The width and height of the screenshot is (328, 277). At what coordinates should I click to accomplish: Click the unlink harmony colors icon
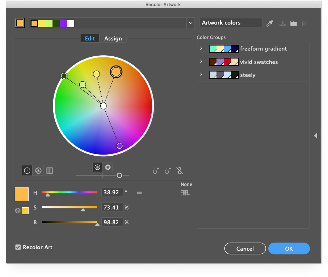pos(180,170)
